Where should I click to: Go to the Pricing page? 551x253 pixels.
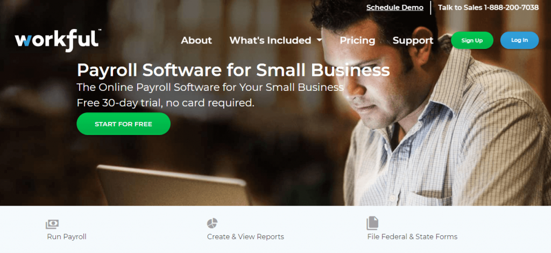[x=357, y=40]
